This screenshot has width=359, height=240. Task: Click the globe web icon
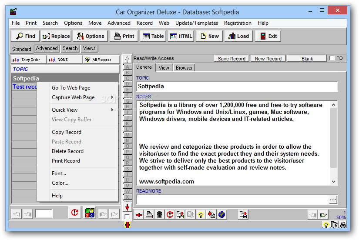(221, 215)
